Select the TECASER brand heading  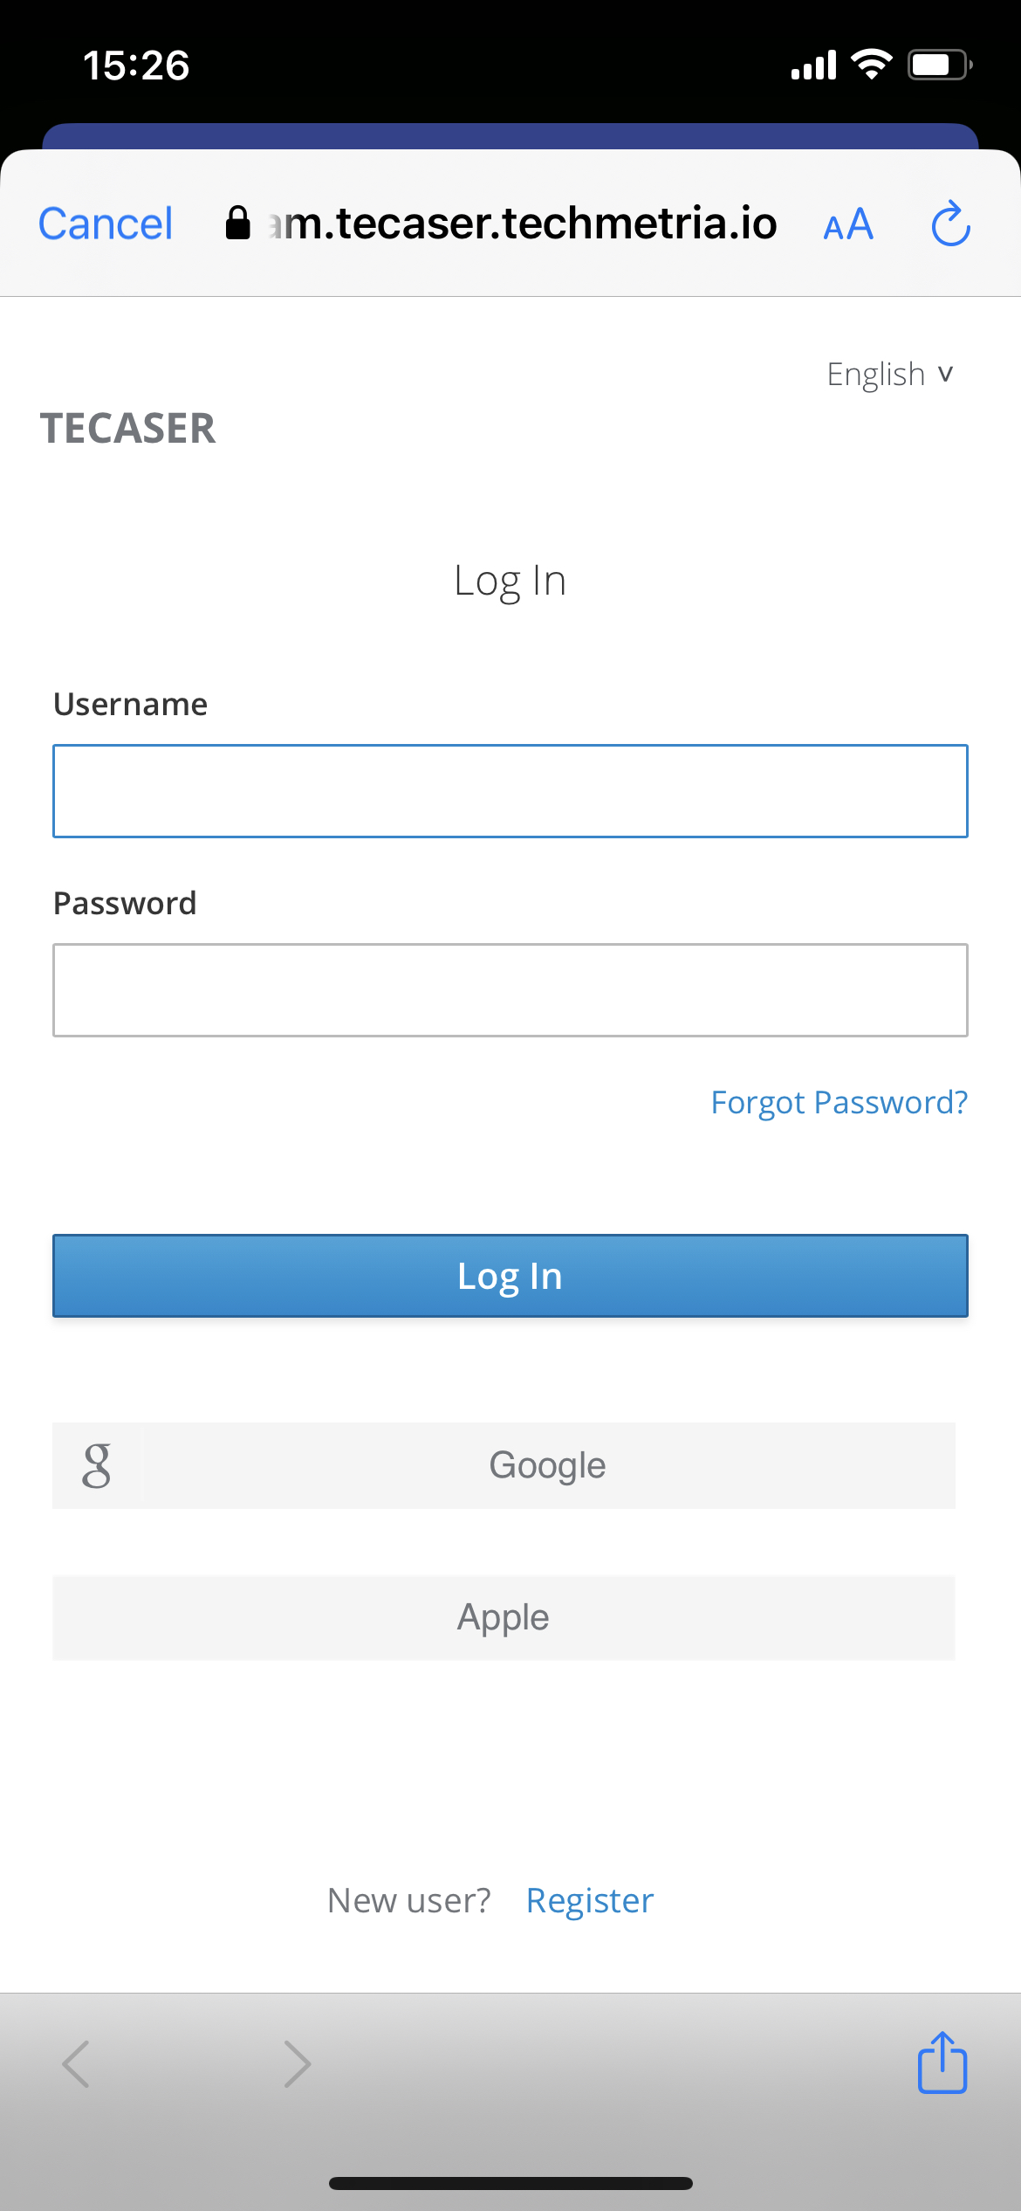(x=128, y=429)
